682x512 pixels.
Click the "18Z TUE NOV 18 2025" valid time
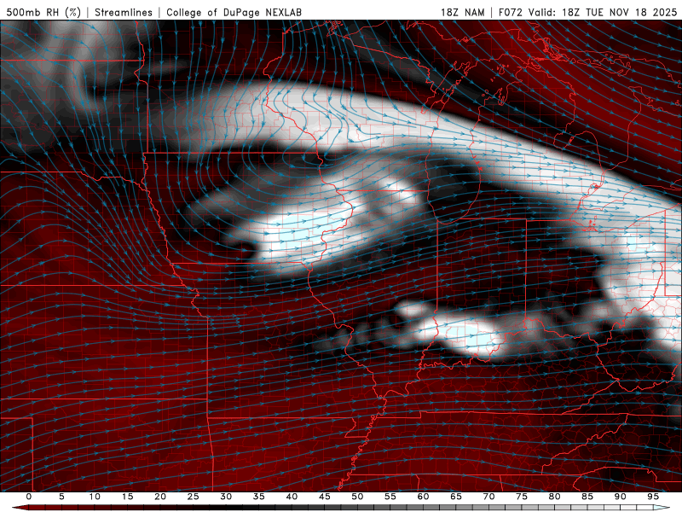click(620, 12)
